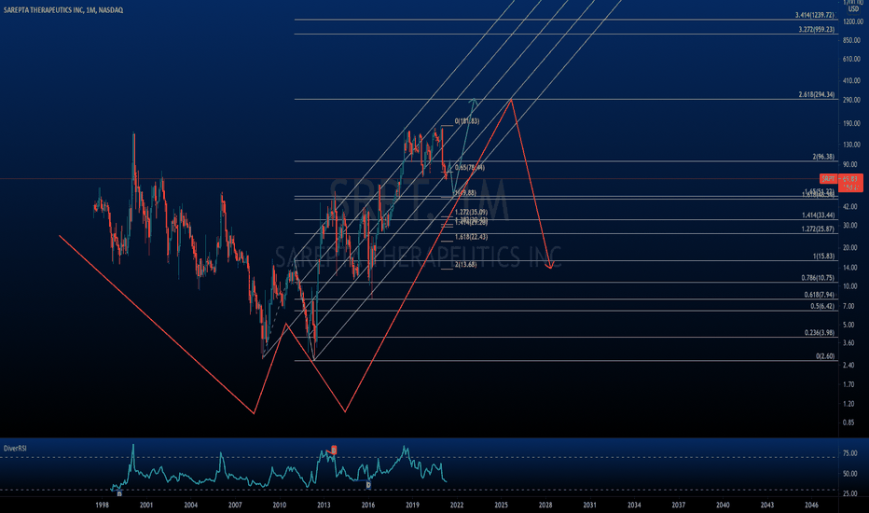Select the divergence marker near 1999 on DiverRSI
Image resolution: width=869 pixels, height=513 pixels.
[119, 493]
